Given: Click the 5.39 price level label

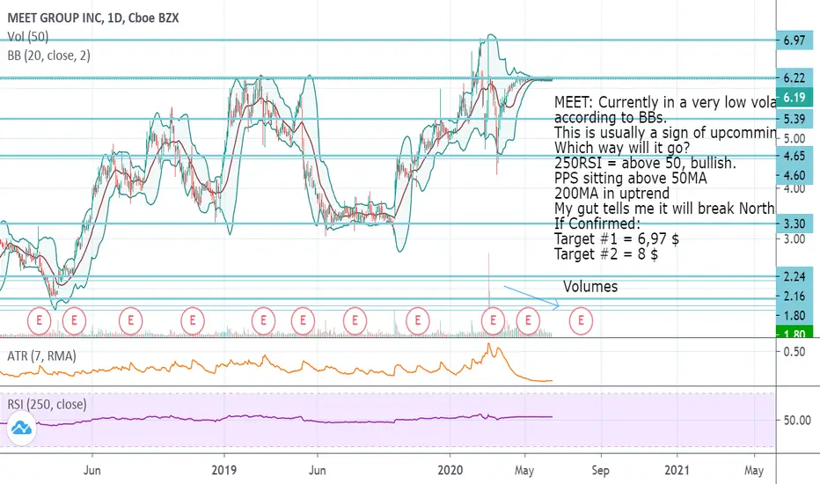Looking at the screenshot, I should 794,119.
